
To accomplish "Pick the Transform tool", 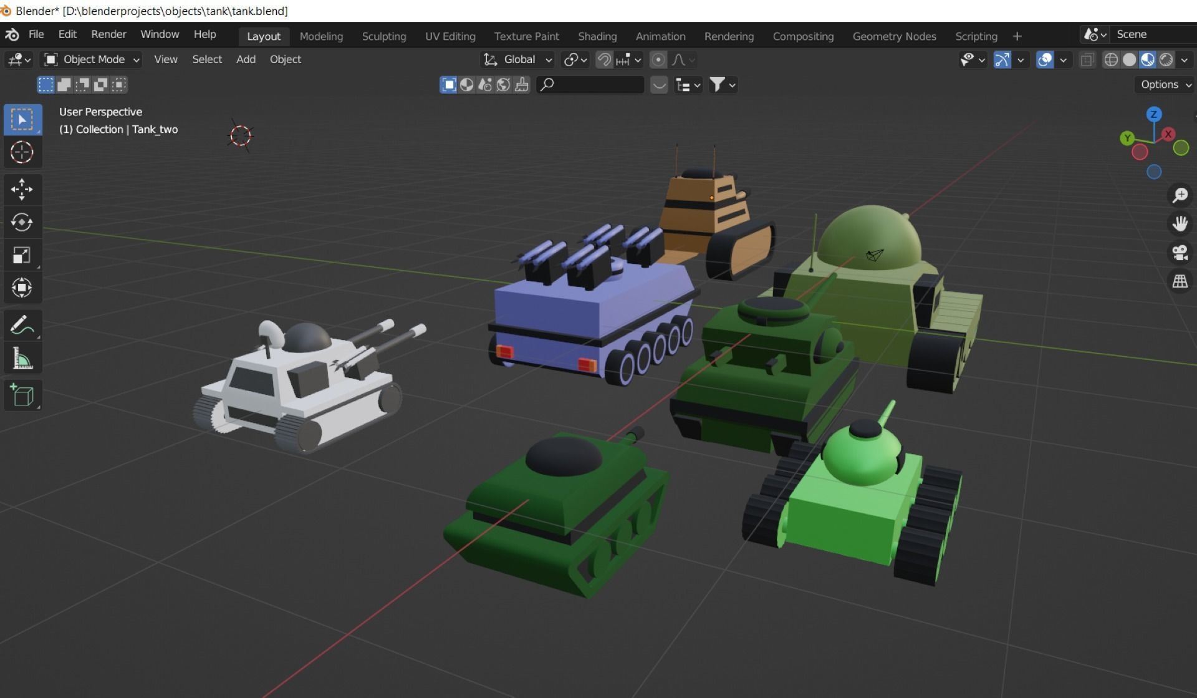I will pyautogui.click(x=22, y=288).
